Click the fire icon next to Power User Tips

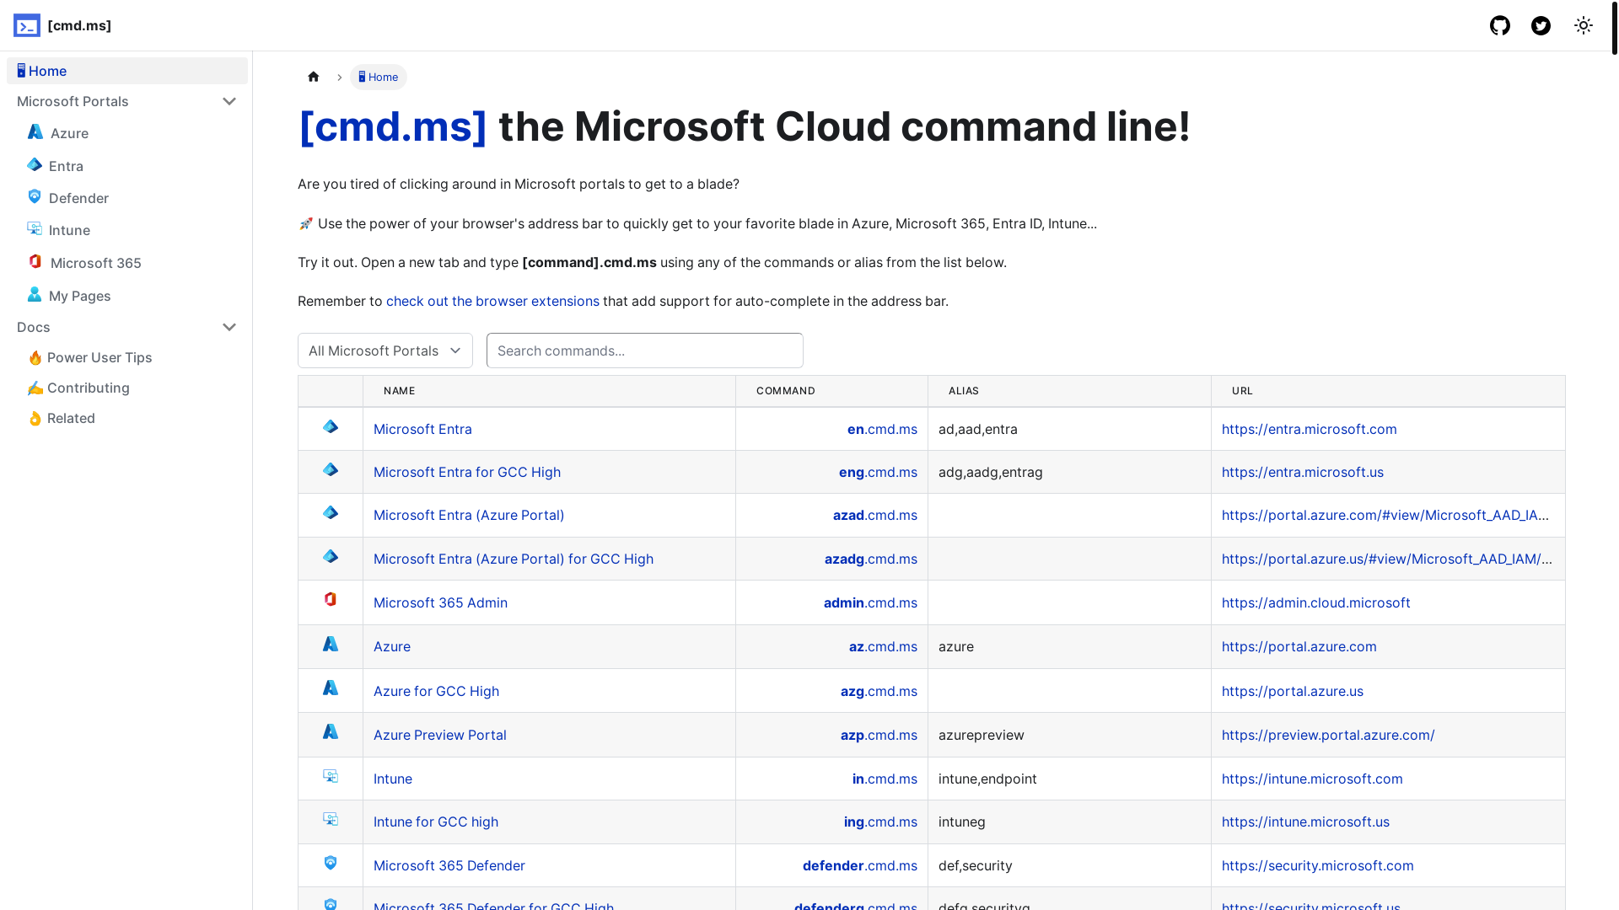click(35, 357)
